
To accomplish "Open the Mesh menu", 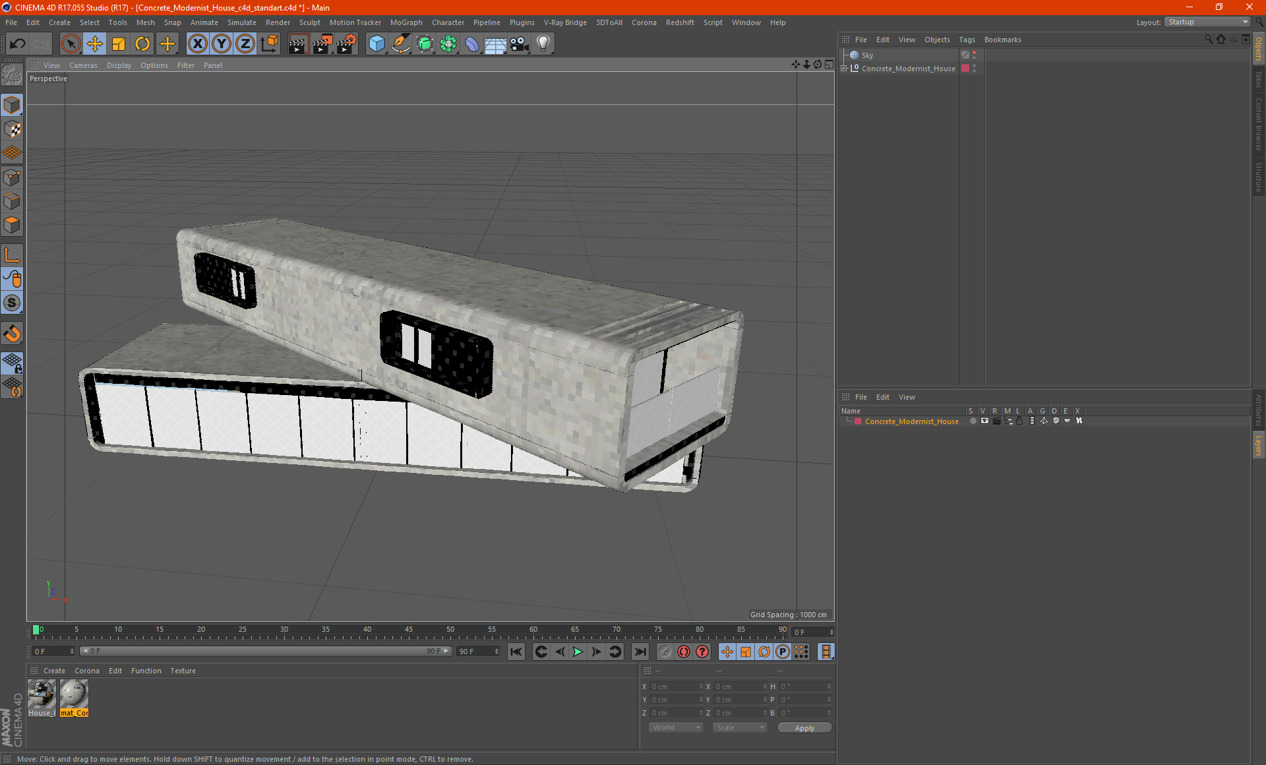I will pyautogui.click(x=145, y=22).
